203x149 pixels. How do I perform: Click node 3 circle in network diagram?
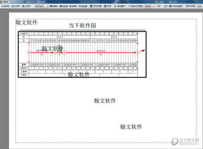pyautogui.click(x=64, y=53)
